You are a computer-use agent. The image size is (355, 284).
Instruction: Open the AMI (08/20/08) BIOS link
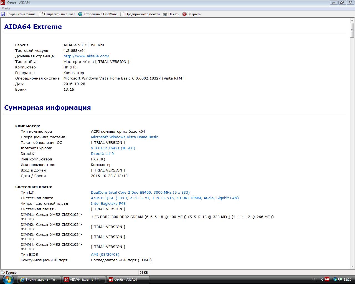pos(105,254)
